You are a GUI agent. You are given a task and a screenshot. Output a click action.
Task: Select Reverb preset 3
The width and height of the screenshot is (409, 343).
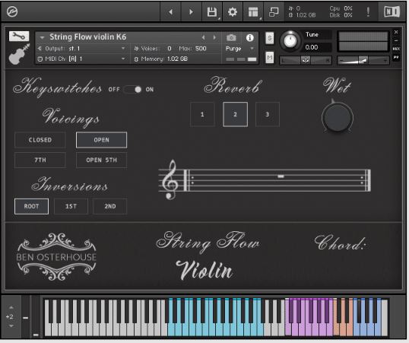pyautogui.click(x=268, y=114)
